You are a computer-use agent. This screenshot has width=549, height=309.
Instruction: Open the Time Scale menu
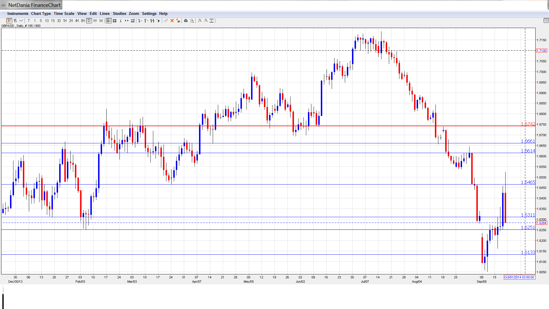(x=64, y=13)
